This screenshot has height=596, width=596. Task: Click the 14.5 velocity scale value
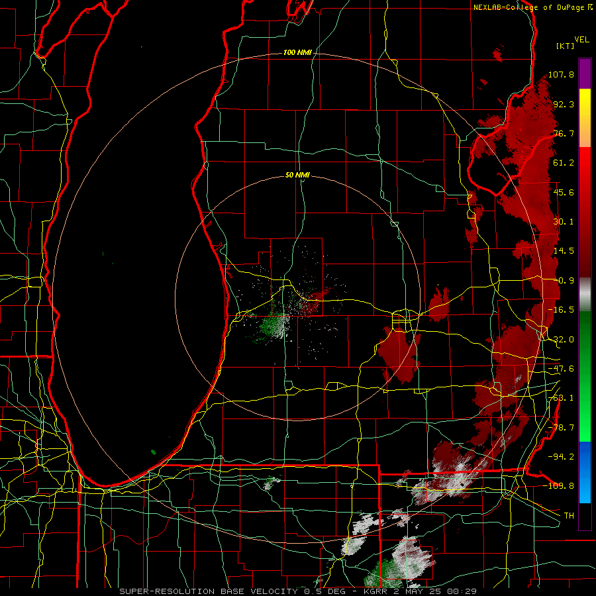click(x=564, y=251)
